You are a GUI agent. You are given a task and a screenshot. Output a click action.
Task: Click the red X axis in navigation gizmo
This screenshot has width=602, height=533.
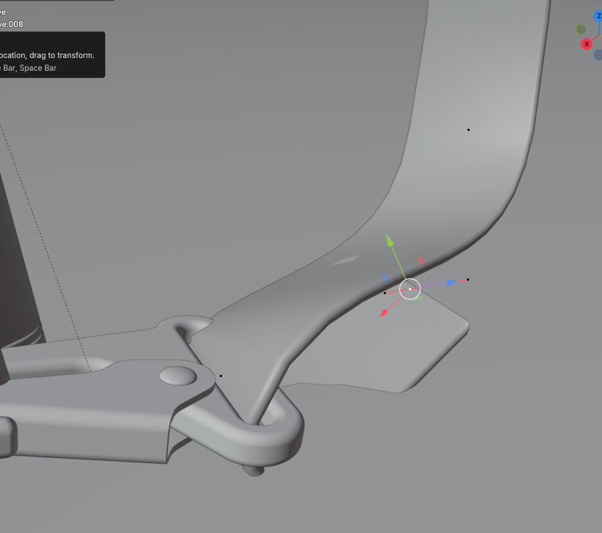click(x=586, y=44)
